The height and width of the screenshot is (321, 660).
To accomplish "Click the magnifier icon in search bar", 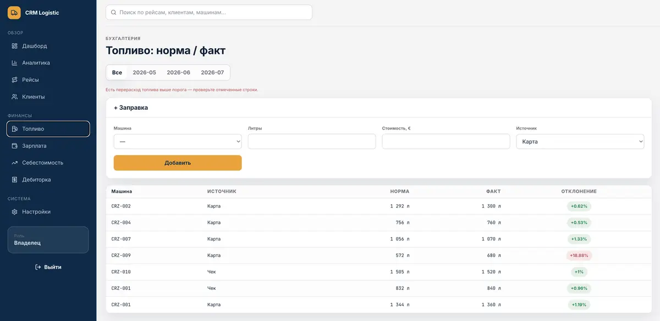I will (x=113, y=12).
